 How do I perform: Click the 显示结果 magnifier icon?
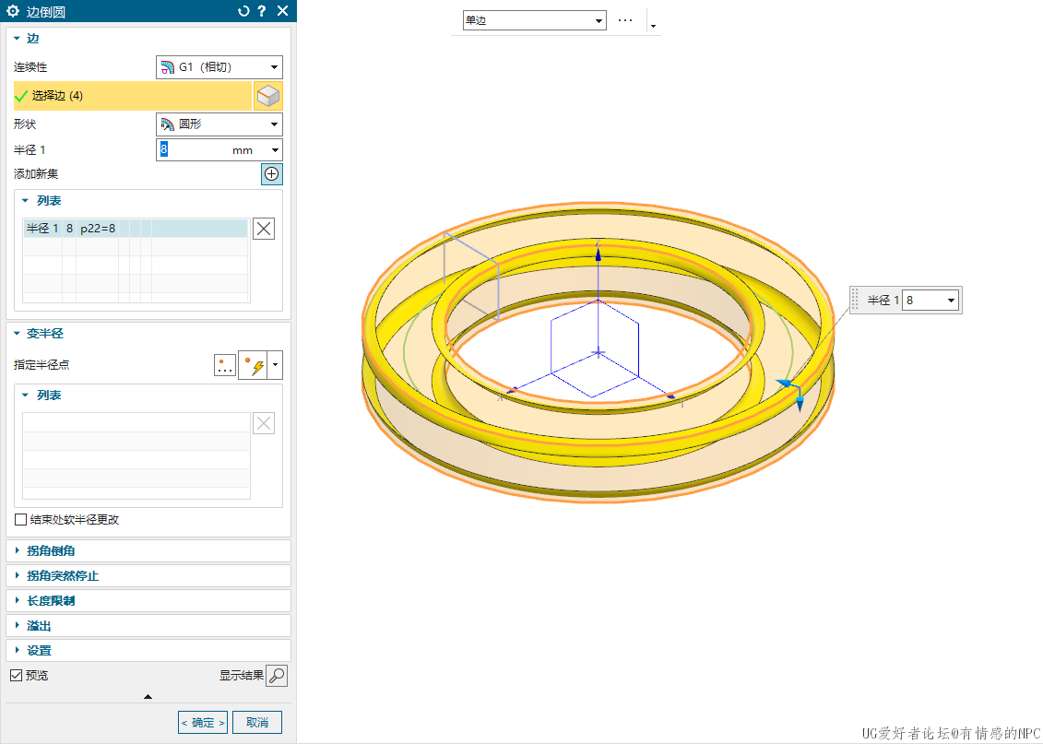click(277, 676)
